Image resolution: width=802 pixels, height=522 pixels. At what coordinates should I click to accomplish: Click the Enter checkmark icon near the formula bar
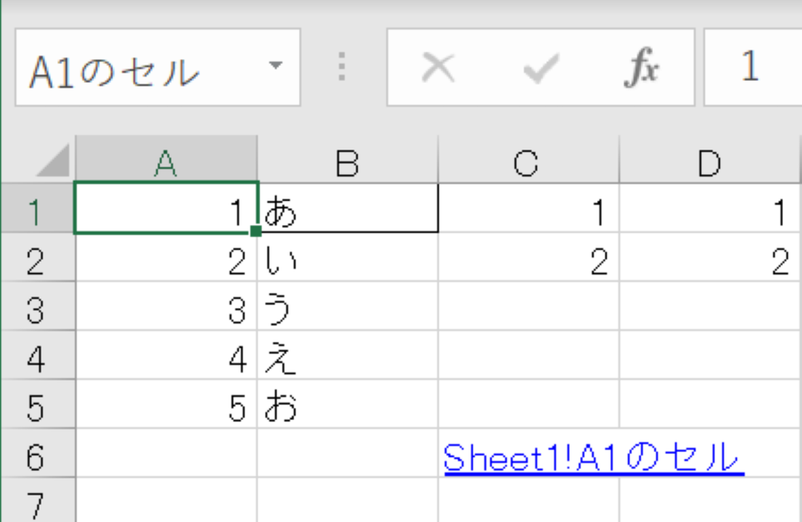point(540,66)
